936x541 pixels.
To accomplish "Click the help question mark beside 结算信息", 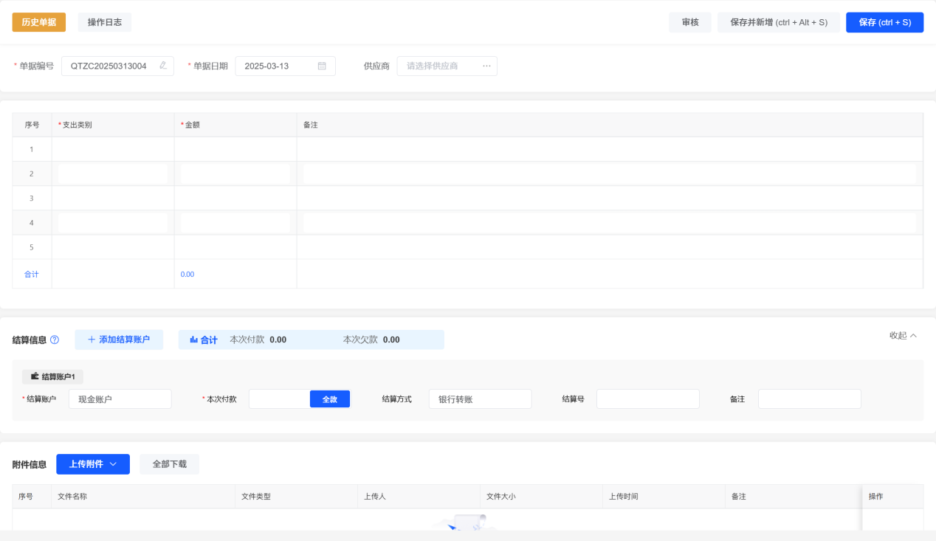I will (x=55, y=340).
